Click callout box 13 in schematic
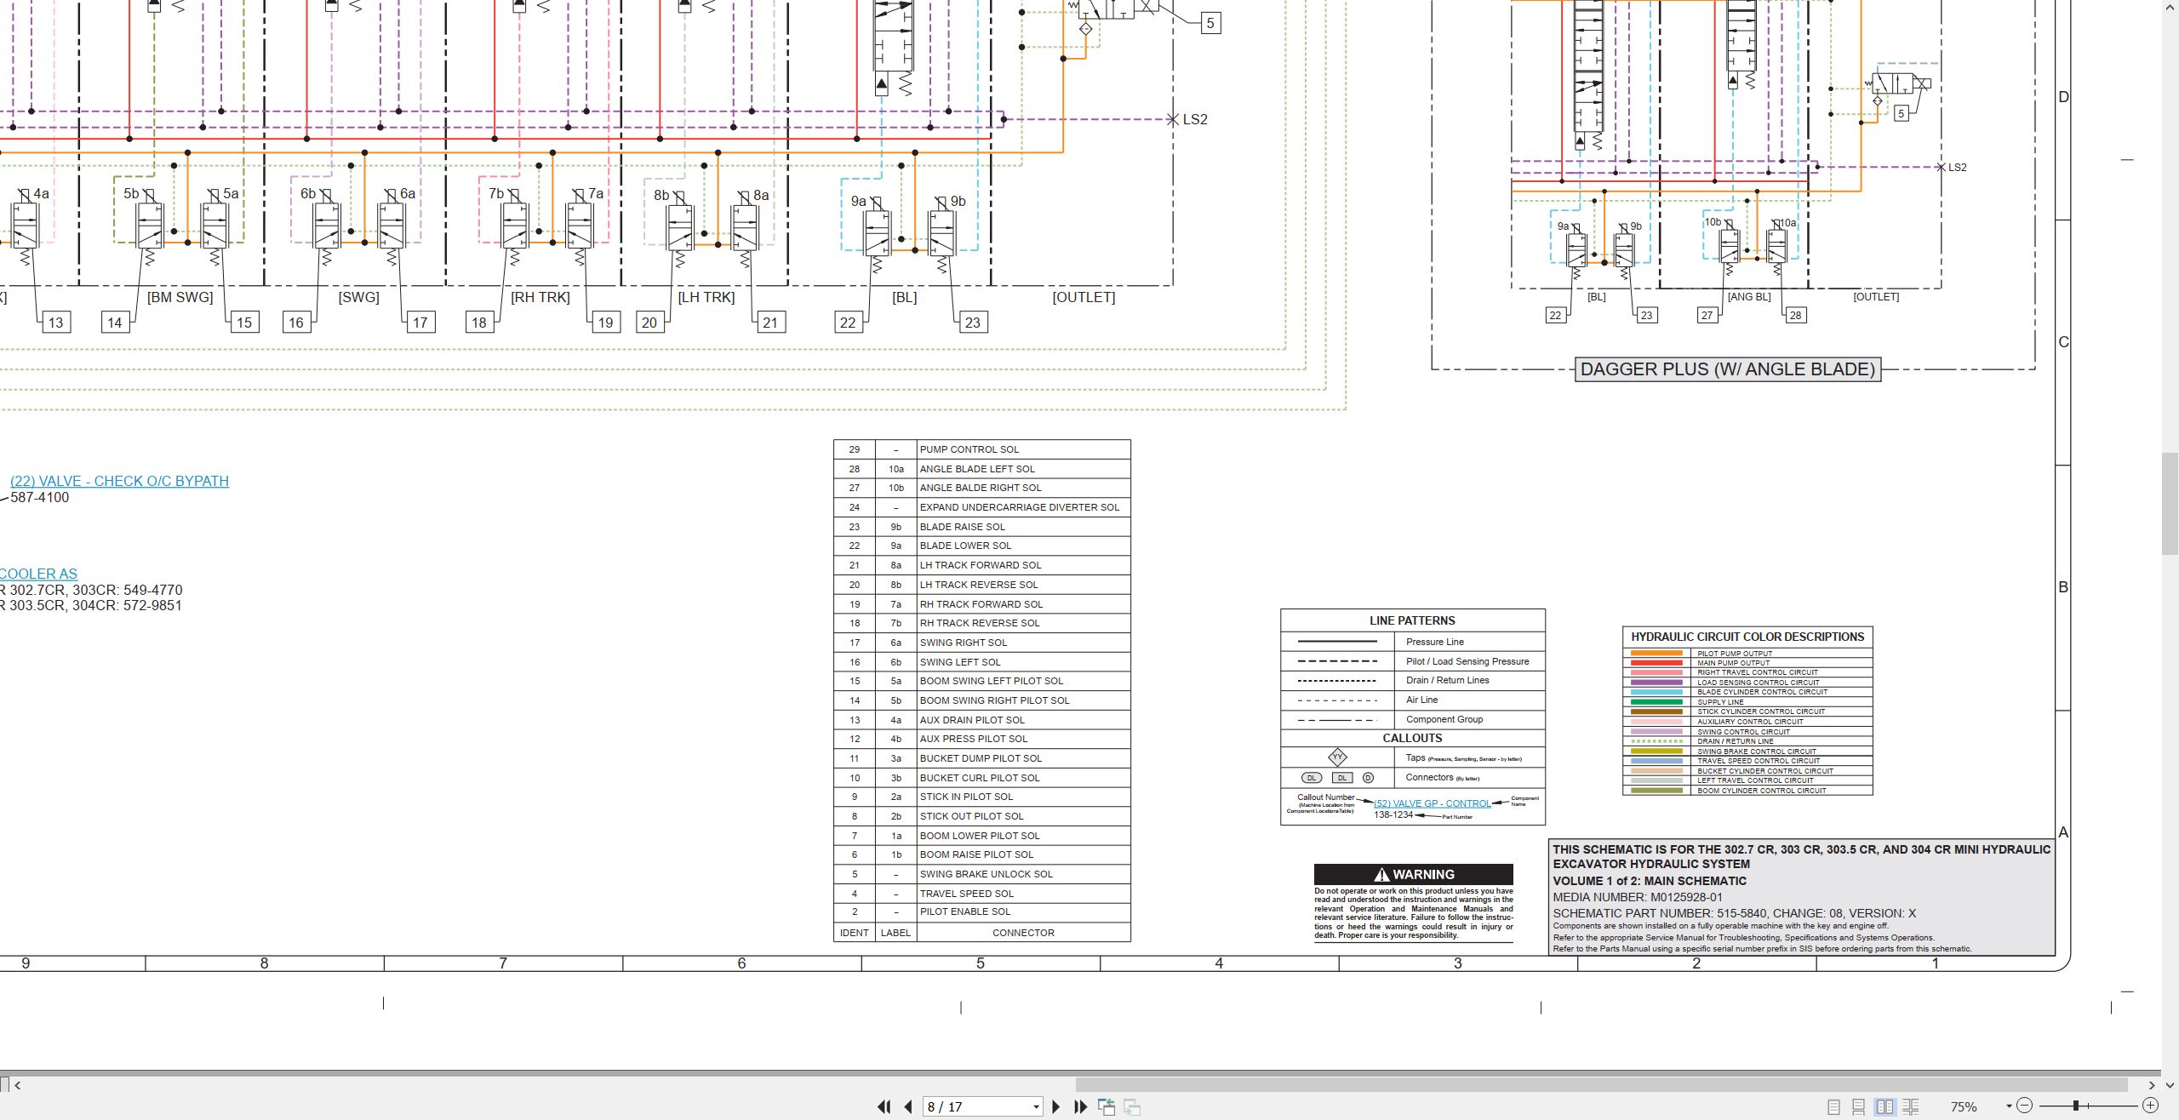The image size is (2179, 1120). 55,323
